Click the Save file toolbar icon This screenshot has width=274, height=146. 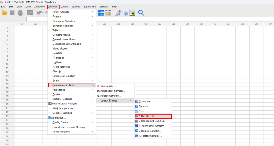(x=12, y=13)
